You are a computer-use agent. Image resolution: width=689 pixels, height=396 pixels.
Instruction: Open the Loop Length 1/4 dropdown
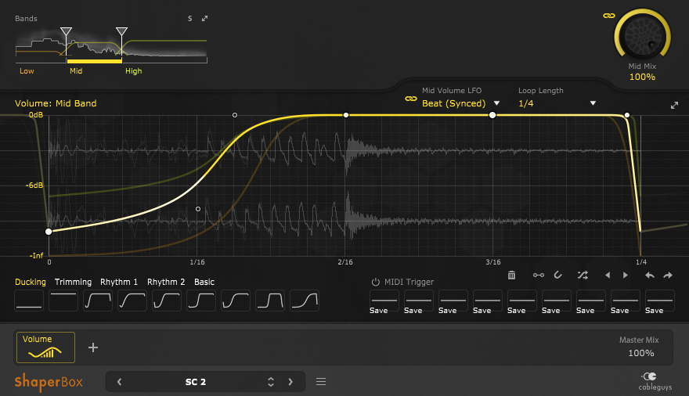(x=557, y=103)
